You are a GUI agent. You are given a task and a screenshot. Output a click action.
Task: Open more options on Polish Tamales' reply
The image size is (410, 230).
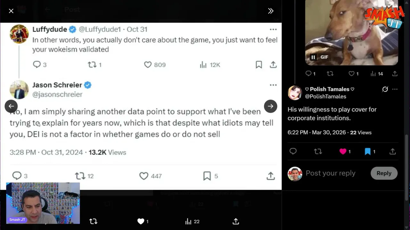(x=395, y=89)
